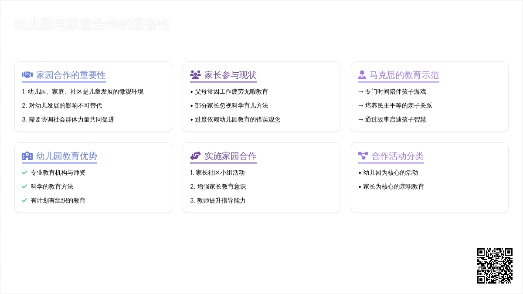Image resolution: width=523 pixels, height=294 pixels.
Task: Click the line 培养民主平等的亲子关系
Action: [395, 105]
